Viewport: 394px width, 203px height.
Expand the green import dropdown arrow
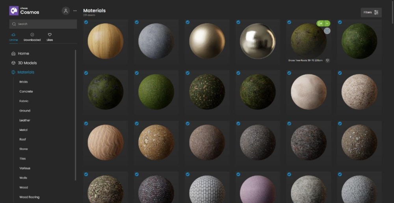(327, 23)
